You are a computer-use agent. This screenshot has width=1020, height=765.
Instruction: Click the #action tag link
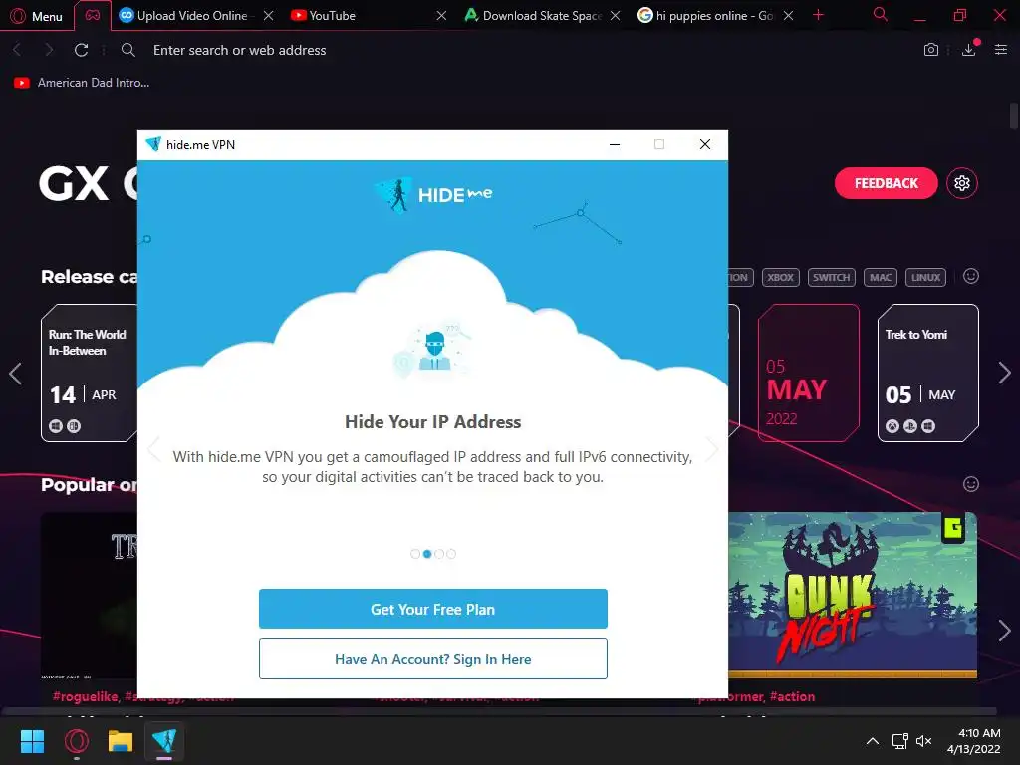(792, 696)
